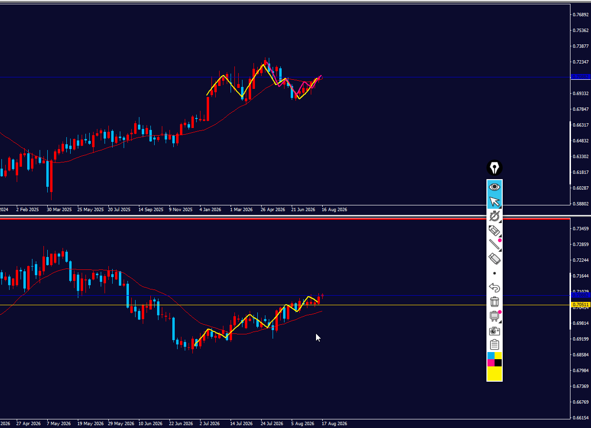
Task: Pick the magenta color swatch
Action: [x=491, y=363]
